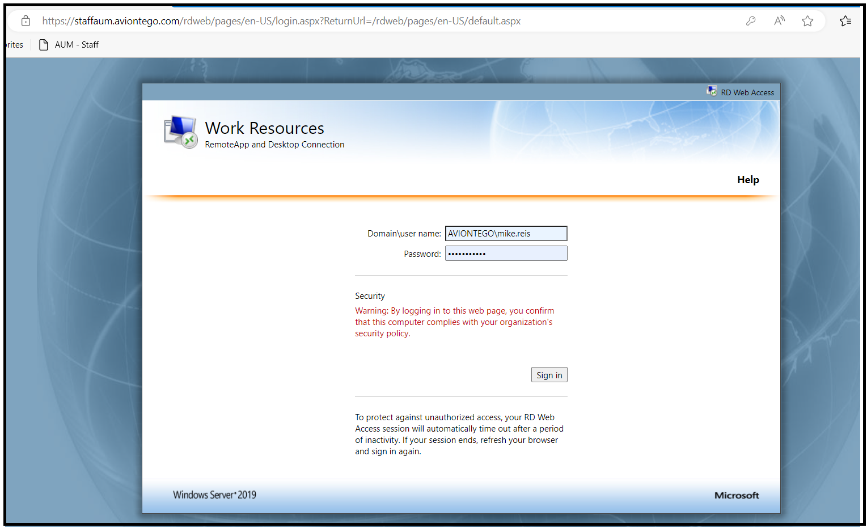Open the saved passwords key icon
This screenshot has height=528, width=867.
tap(751, 21)
